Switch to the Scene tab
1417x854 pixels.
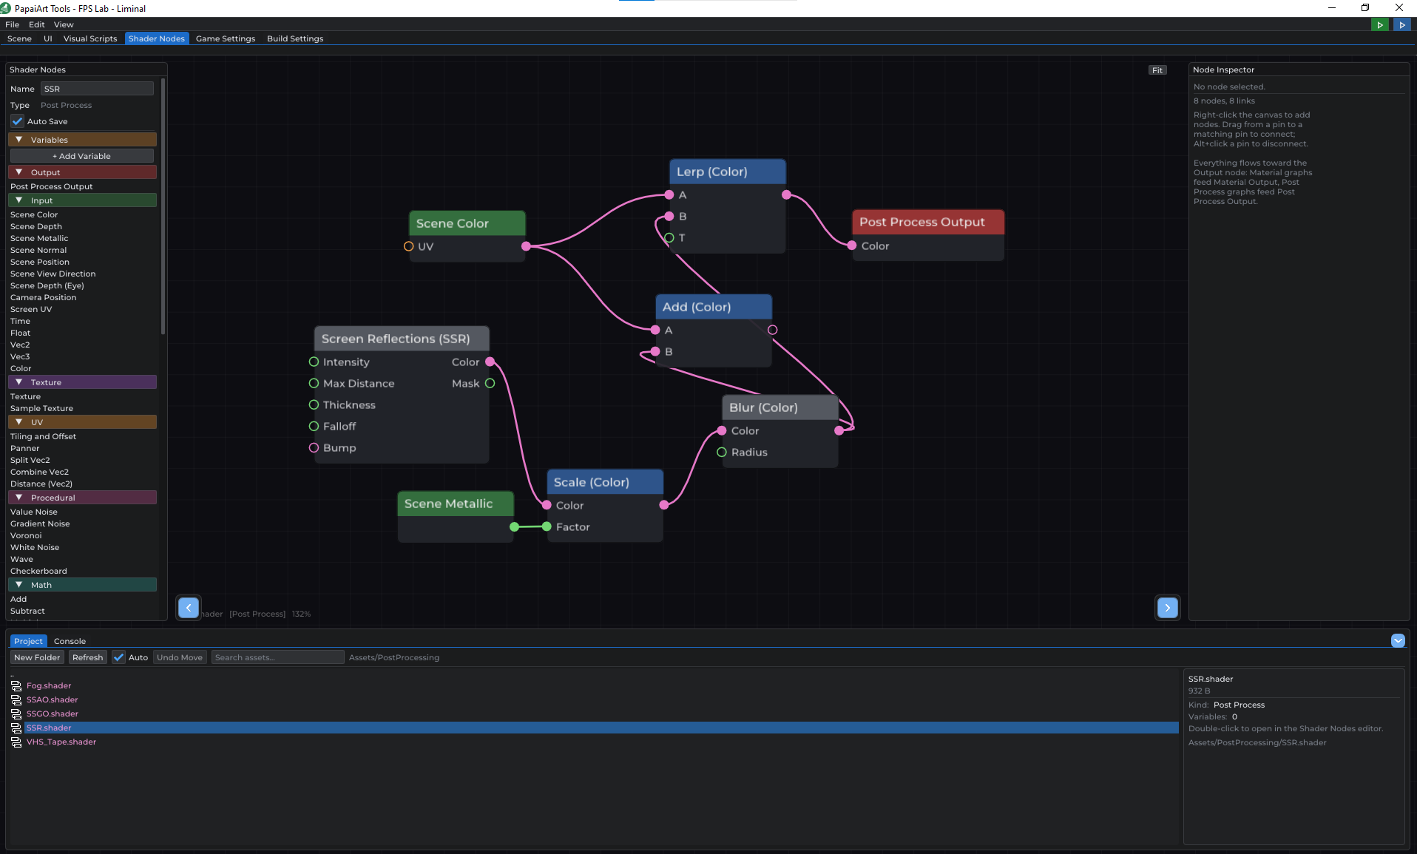(x=19, y=38)
